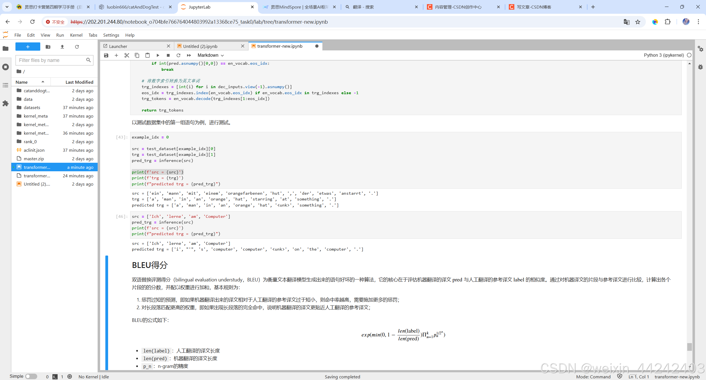706x380 pixels.
Task: Click the blue new launcher button
Action: click(x=28, y=47)
